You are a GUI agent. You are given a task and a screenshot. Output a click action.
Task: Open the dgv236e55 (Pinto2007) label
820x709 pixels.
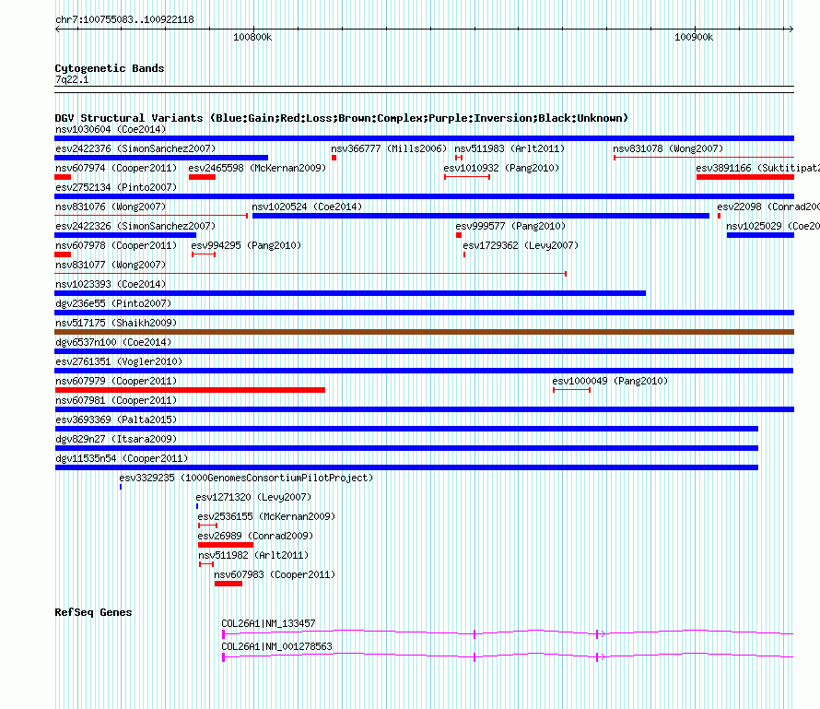113,303
